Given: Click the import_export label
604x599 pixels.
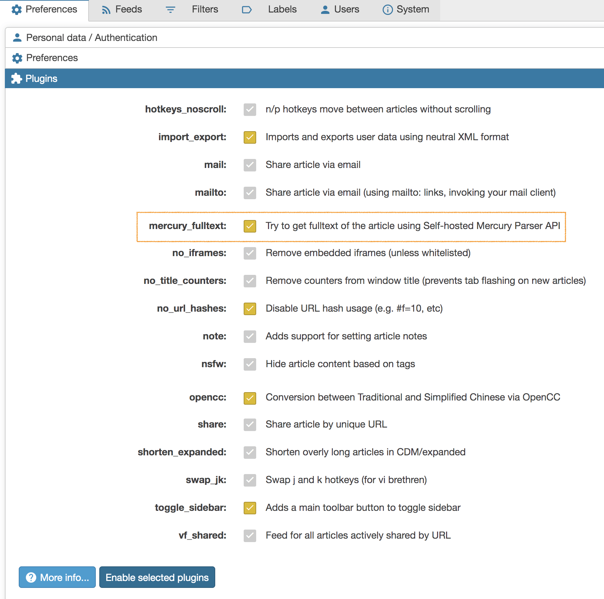Looking at the screenshot, I should 192,137.
